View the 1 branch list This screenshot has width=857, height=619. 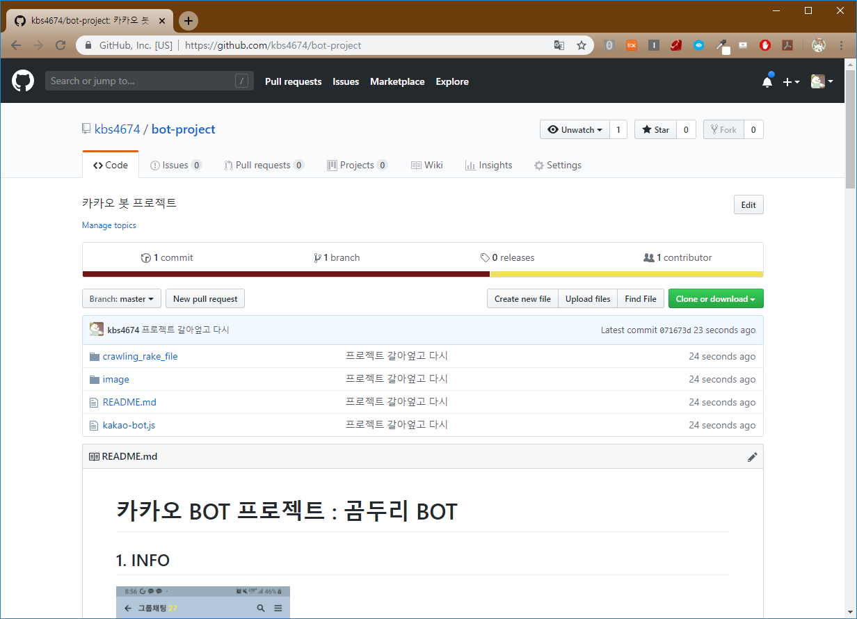(x=337, y=257)
